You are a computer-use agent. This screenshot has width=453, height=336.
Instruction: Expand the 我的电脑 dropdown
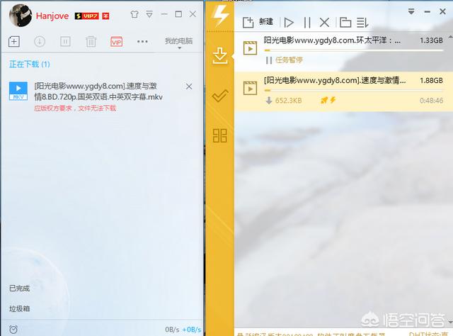click(x=179, y=43)
